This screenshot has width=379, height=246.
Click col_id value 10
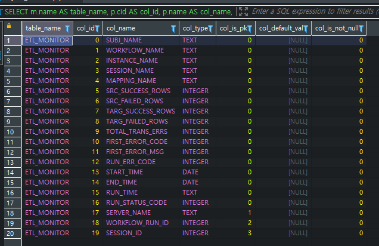[88, 142]
